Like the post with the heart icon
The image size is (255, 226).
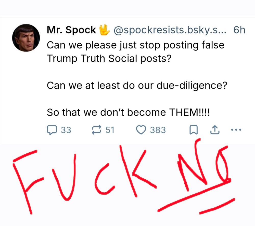pyautogui.click(x=141, y=130)
